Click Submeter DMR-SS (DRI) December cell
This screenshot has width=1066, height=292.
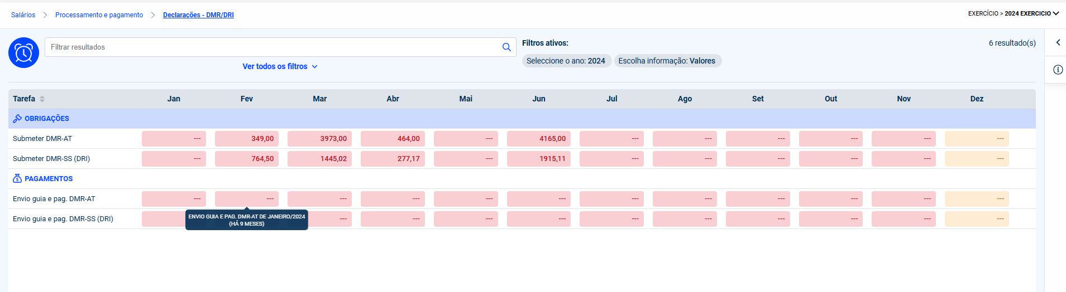point(977,159)
